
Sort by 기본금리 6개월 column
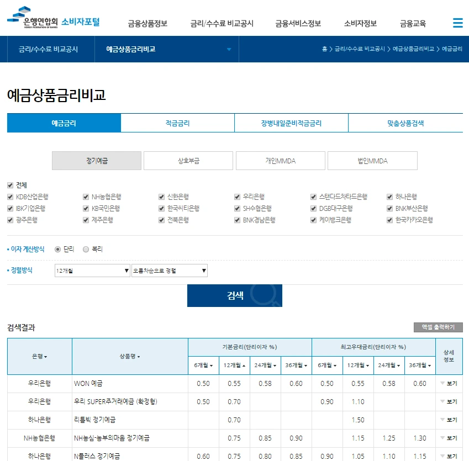[203, 365]
